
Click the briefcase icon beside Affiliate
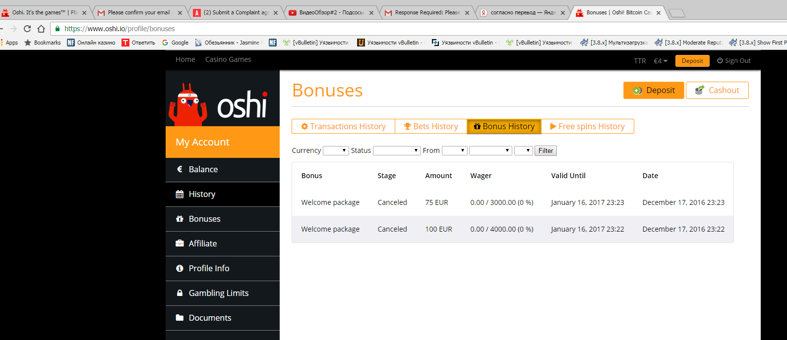[180, 243]
